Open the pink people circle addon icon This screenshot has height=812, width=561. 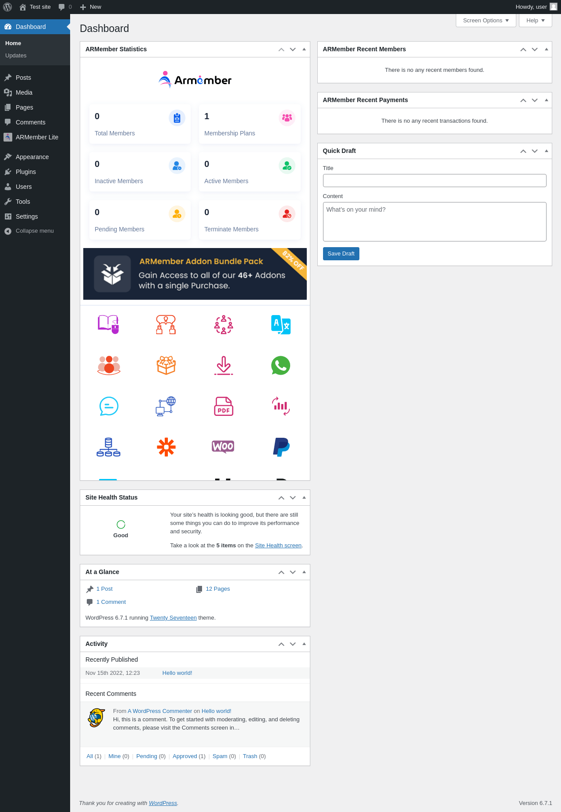coord(224,324)
